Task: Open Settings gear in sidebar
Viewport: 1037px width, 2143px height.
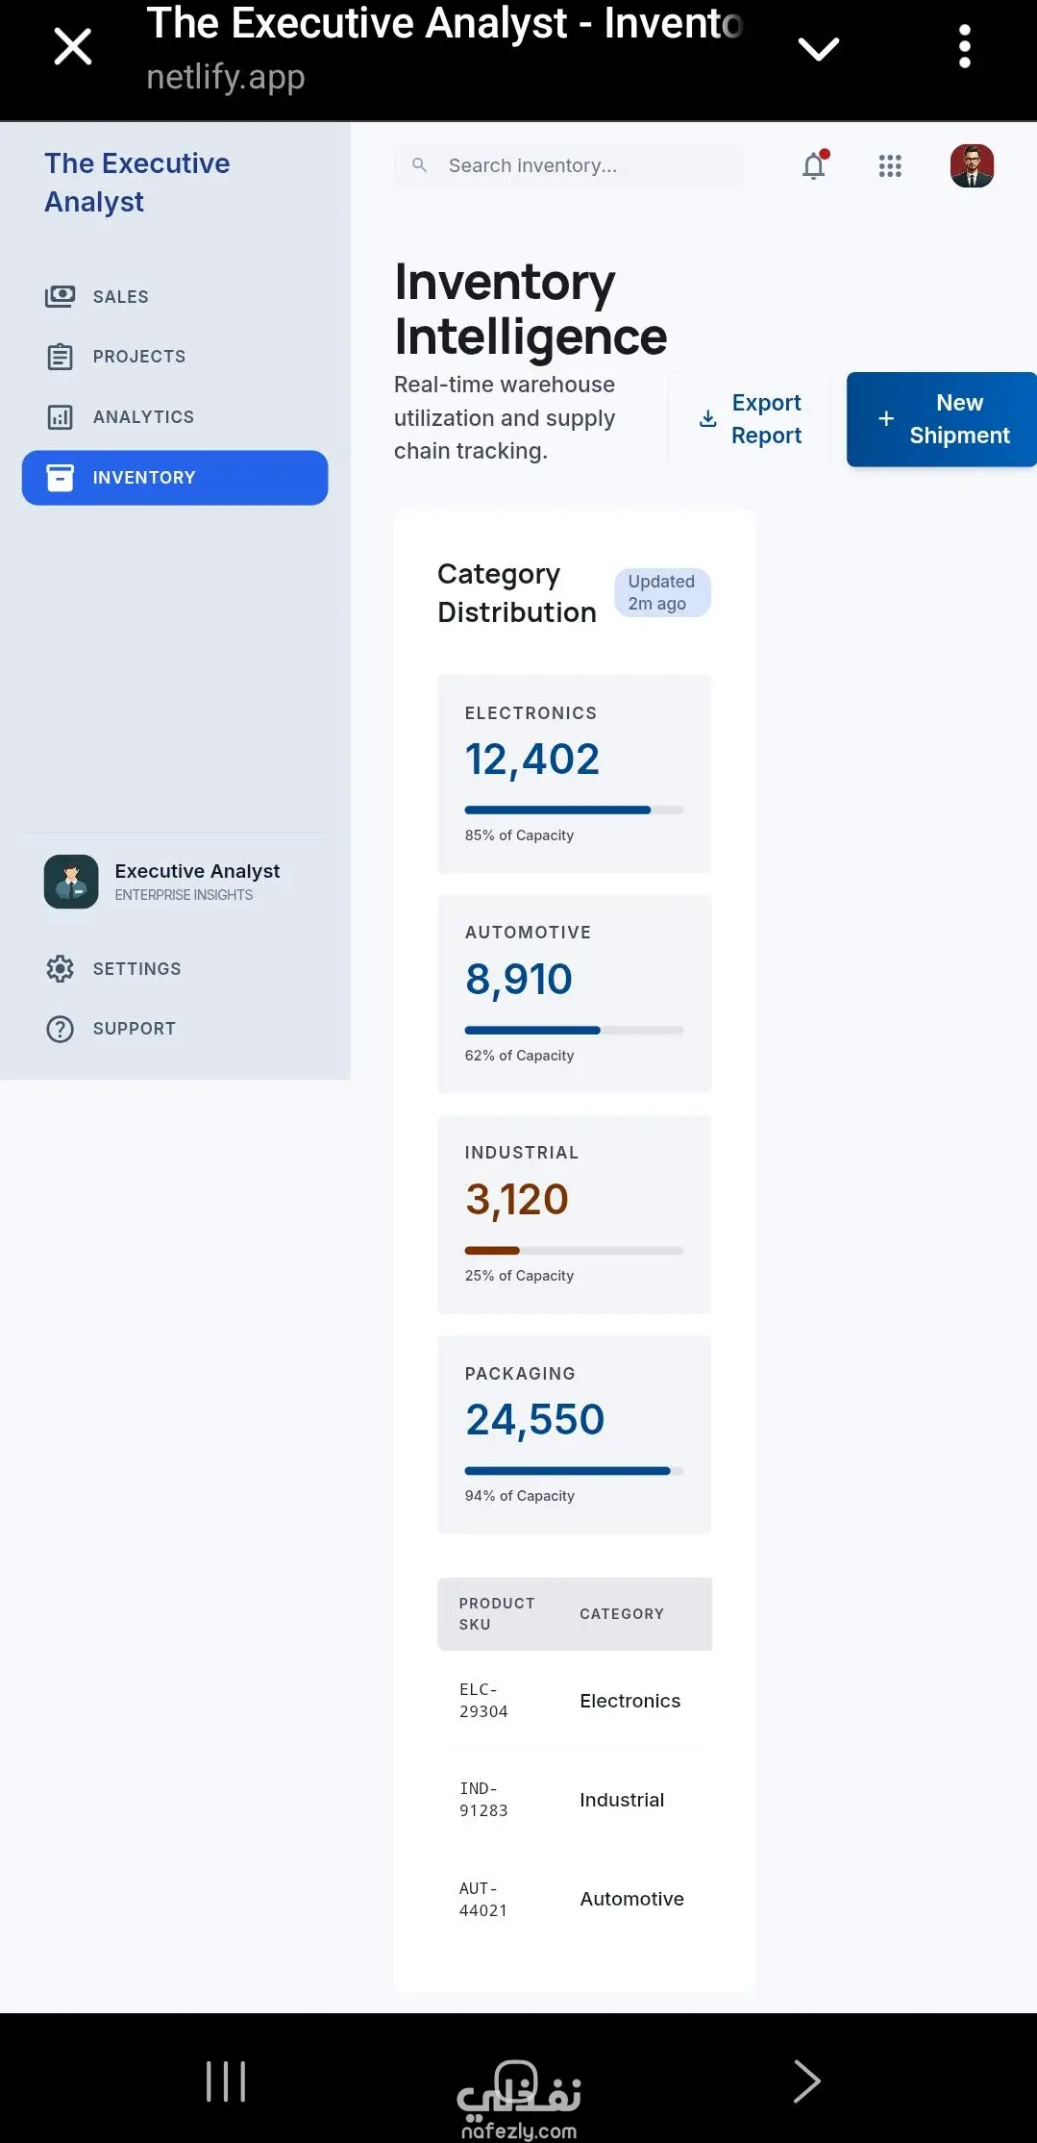Action: pyautogui.click(x=61, y=968)
